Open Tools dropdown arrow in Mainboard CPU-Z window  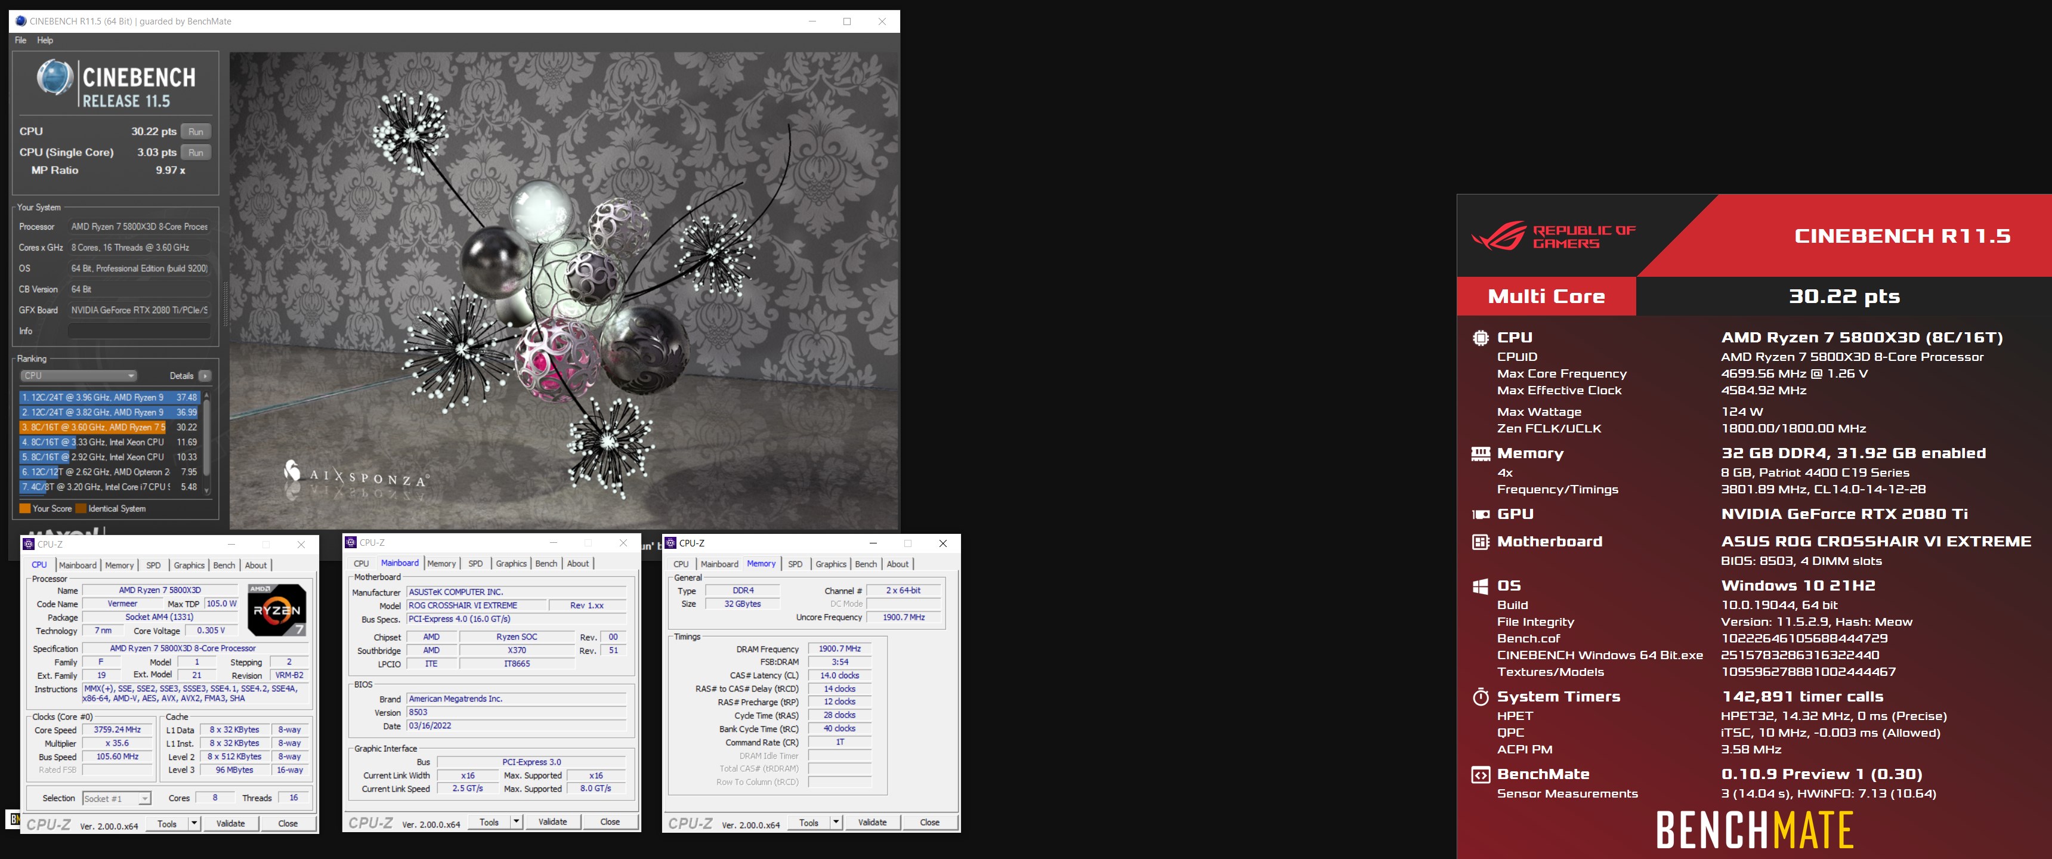pos(516,823)
